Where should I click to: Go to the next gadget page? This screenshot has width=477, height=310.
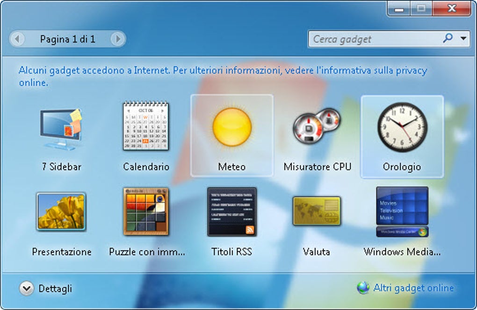pos(118,39)
